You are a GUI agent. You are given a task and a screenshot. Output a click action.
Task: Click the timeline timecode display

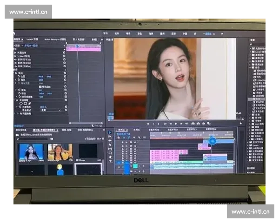pos(123,134)
